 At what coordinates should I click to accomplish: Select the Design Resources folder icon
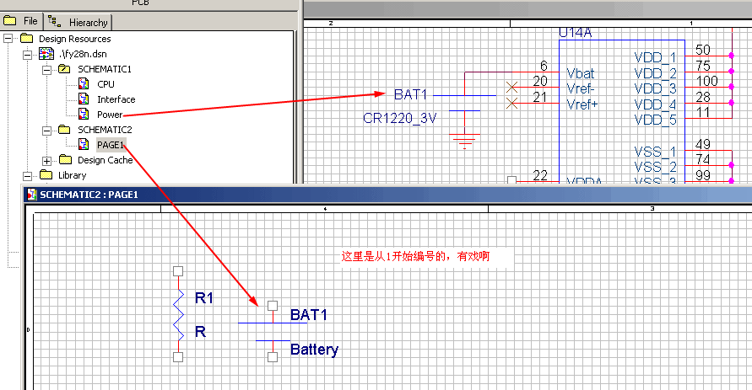[x=26, y=38]
